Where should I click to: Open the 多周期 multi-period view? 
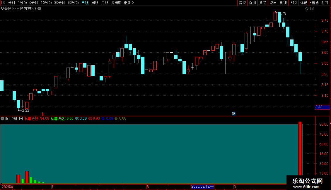[116, 3]
